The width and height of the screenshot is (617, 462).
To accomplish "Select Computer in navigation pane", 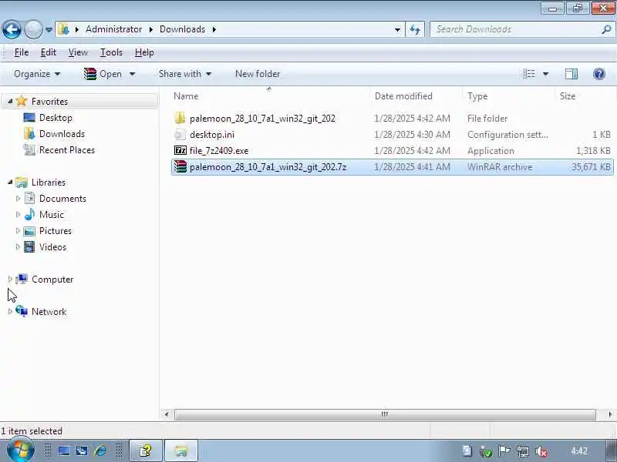I will pyautogui.click(x=52, y=280).
